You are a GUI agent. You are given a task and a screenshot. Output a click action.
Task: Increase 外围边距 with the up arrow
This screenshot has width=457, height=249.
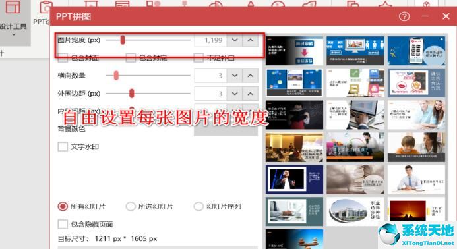(251, 94)
